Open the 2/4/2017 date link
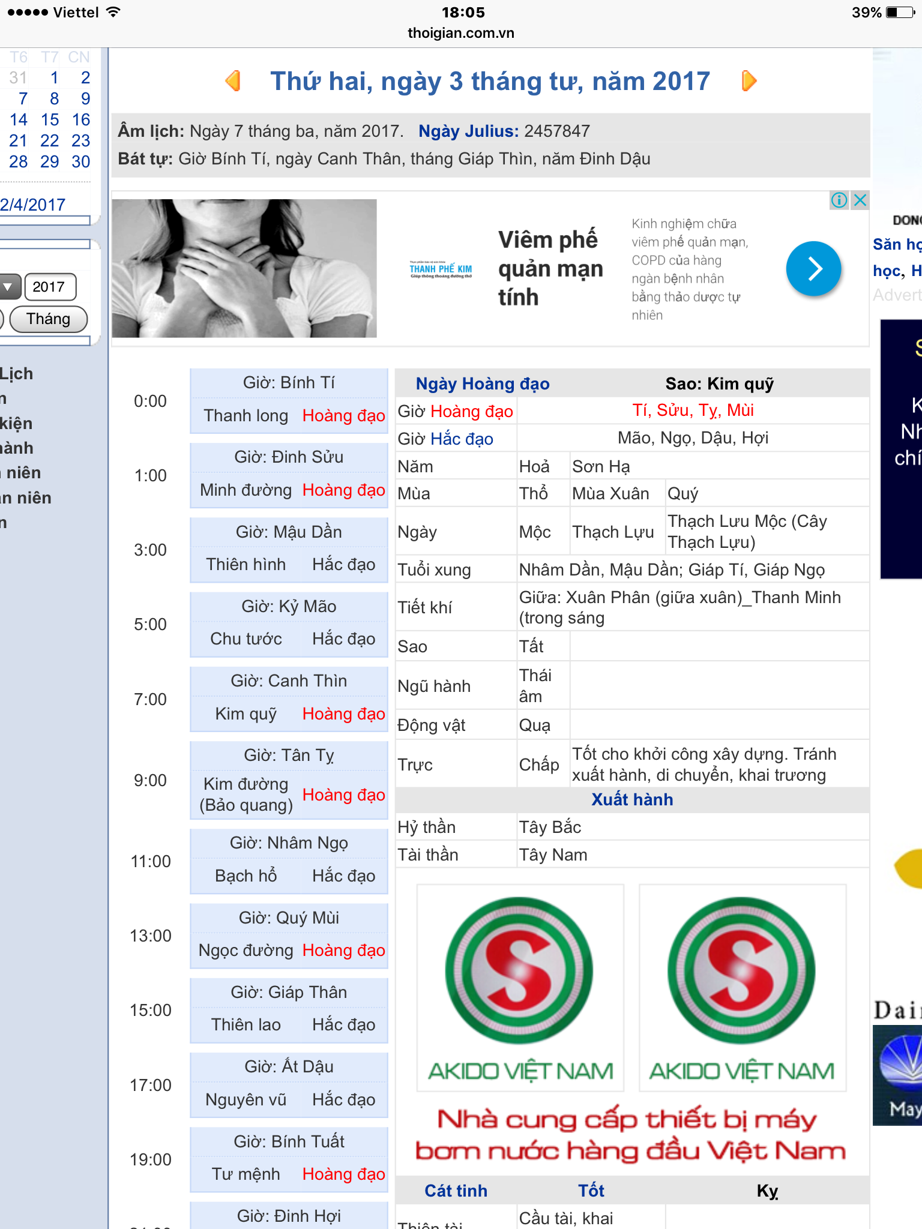The width and height of the screenshot is (922, 1229). [33, 205]
